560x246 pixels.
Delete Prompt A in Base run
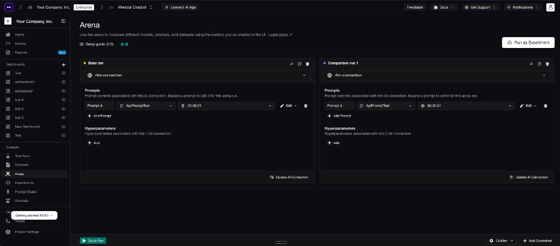coord(306,106)
